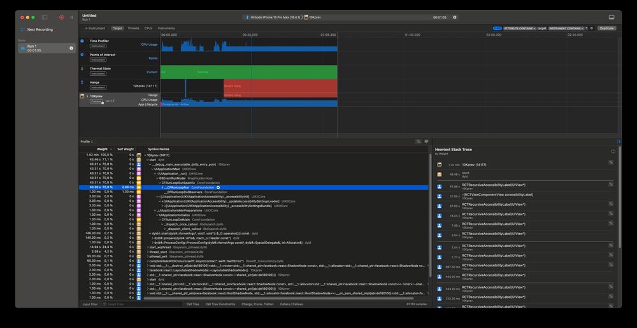Click the Foreground - Active lifecycle bar
The image size is (637, 328).
(x=248, y=104)
